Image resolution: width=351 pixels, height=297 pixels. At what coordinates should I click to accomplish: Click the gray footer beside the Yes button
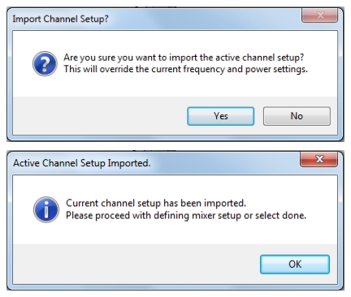point(100,116)
